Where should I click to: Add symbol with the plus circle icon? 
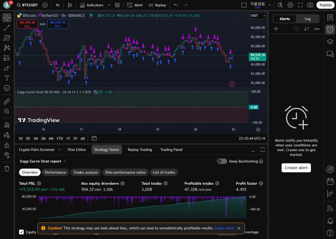[x=45, y=5]
